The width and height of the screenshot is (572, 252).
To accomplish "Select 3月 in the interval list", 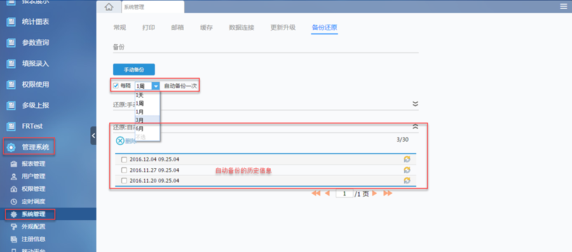I will (147, 120).
